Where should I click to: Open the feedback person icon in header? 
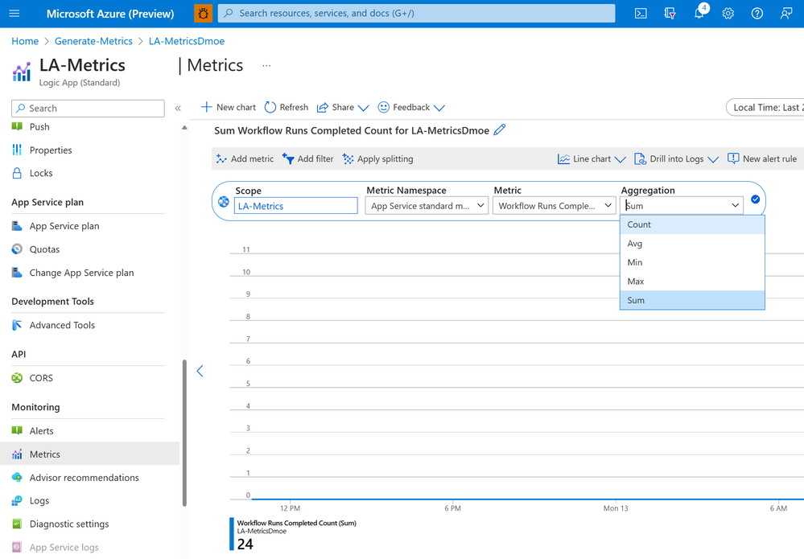point(786,14)
